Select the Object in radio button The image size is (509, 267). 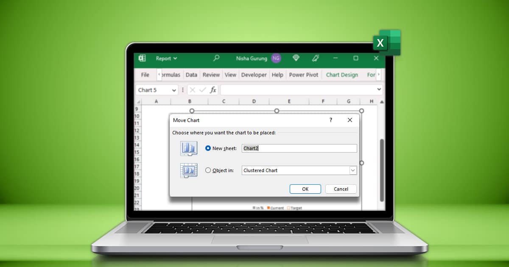[x=208, y=170]
